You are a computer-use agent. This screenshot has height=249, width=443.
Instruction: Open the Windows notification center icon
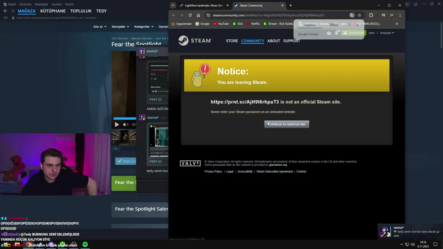point(435,245)
